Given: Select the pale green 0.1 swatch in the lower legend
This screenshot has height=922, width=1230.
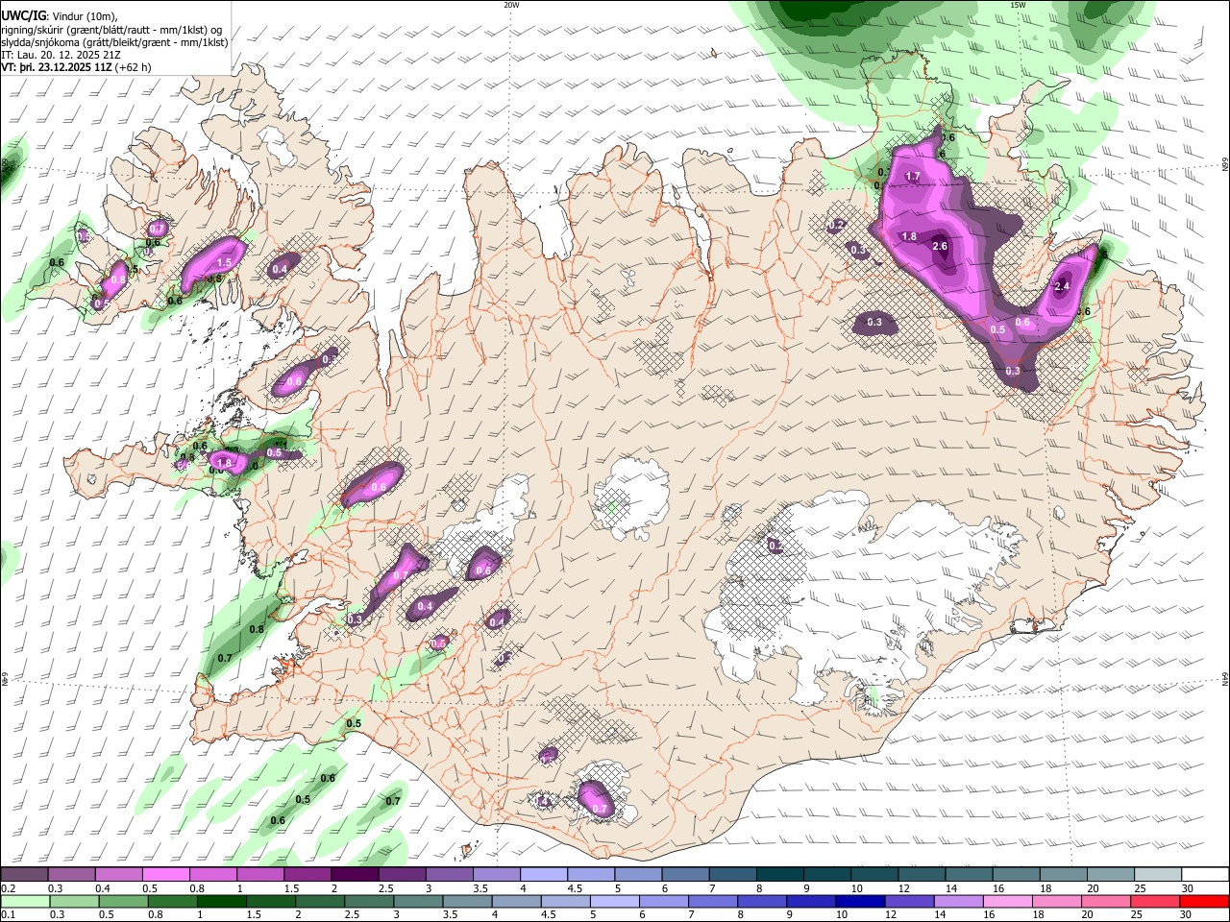Looking at the screenshot, I should pos(25,901).
